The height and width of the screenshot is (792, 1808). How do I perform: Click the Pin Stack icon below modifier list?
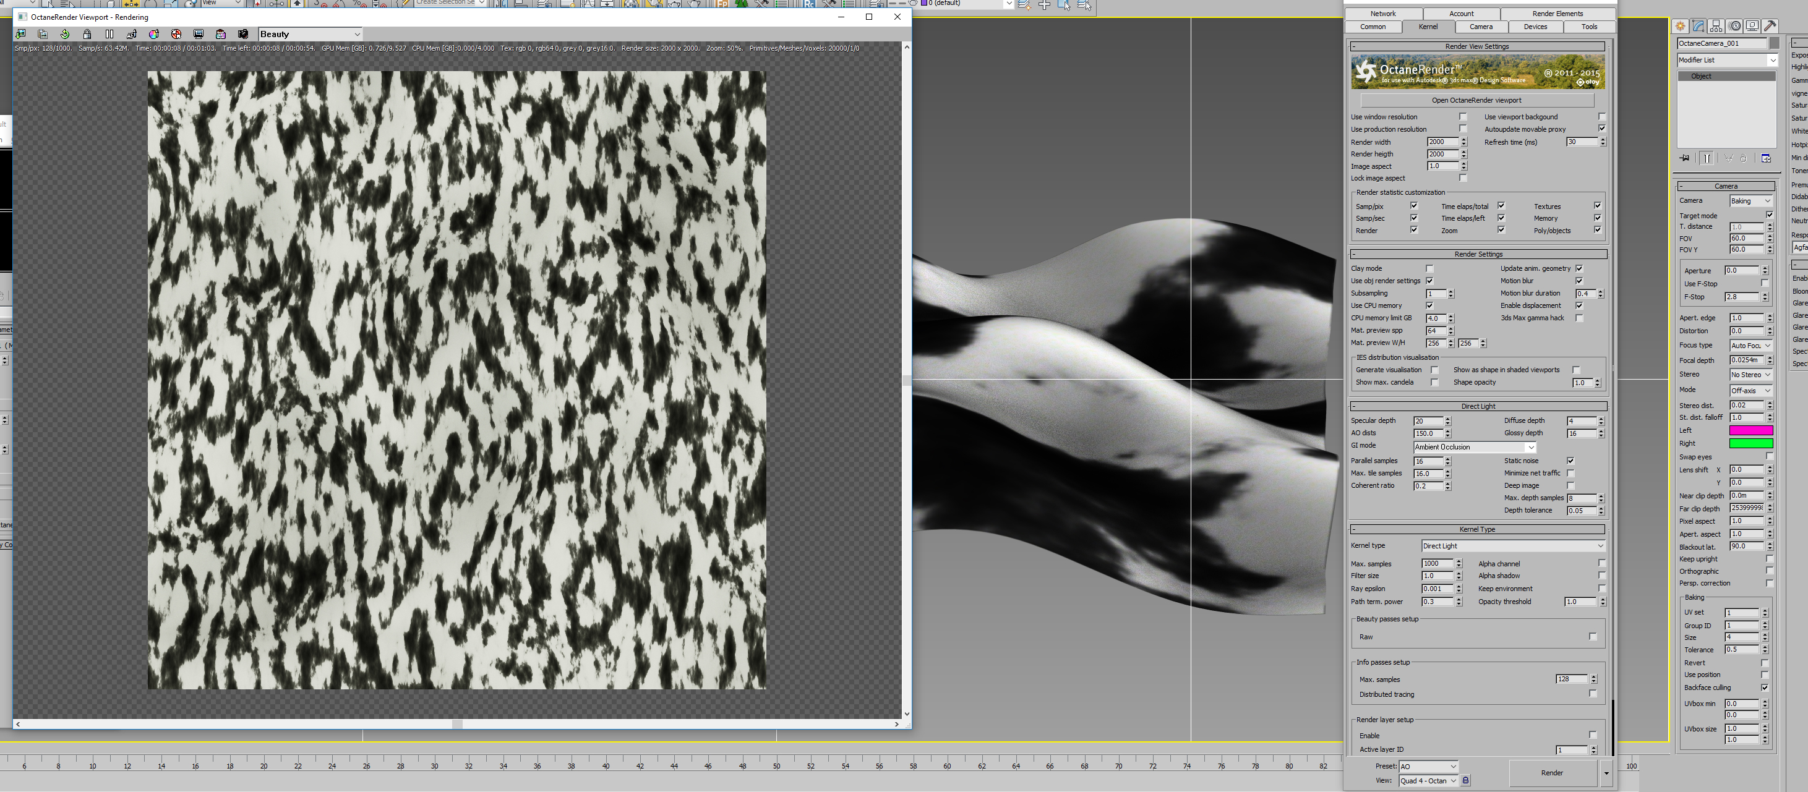tap(1684, 158)
